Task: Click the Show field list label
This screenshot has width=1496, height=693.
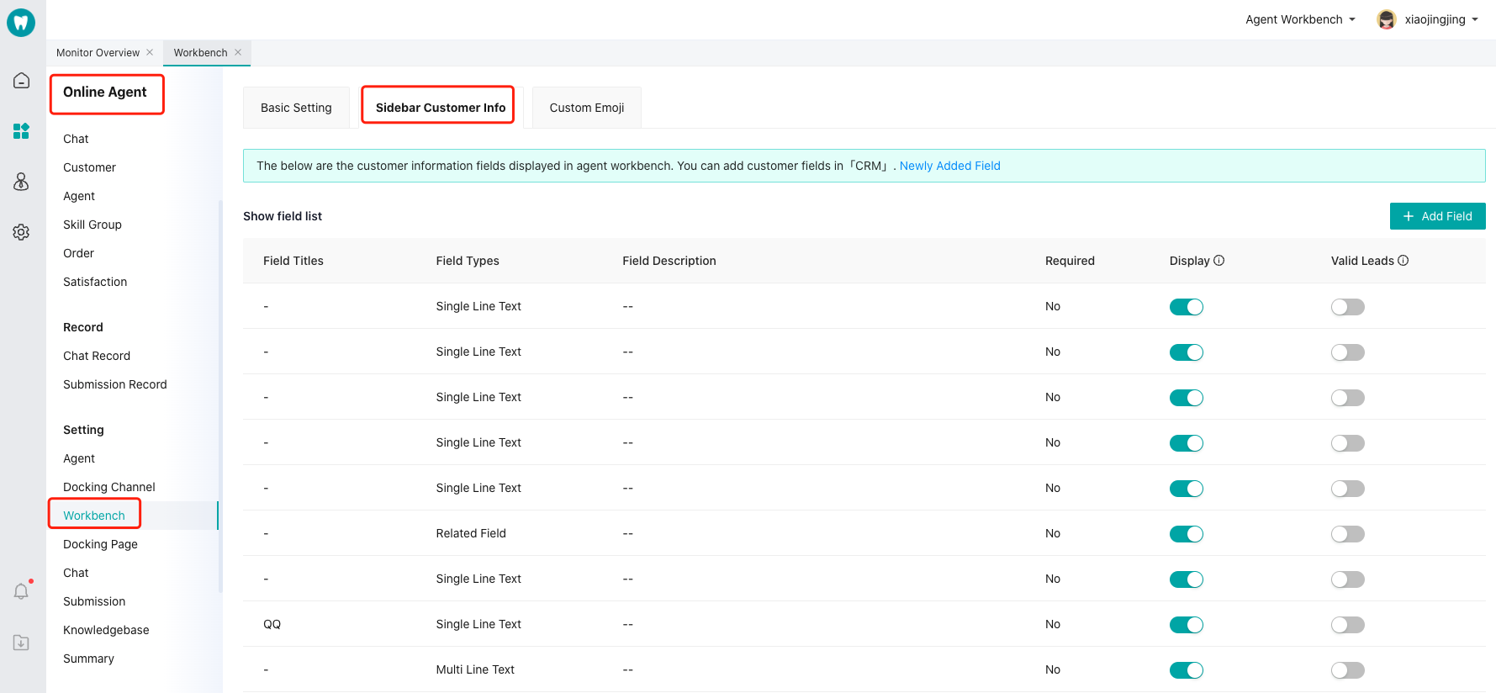Action: [x=283, y=216]
